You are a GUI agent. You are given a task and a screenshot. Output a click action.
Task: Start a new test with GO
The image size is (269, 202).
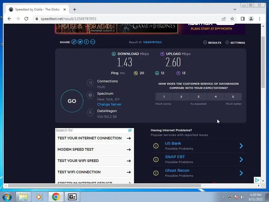tap(72, 101)
